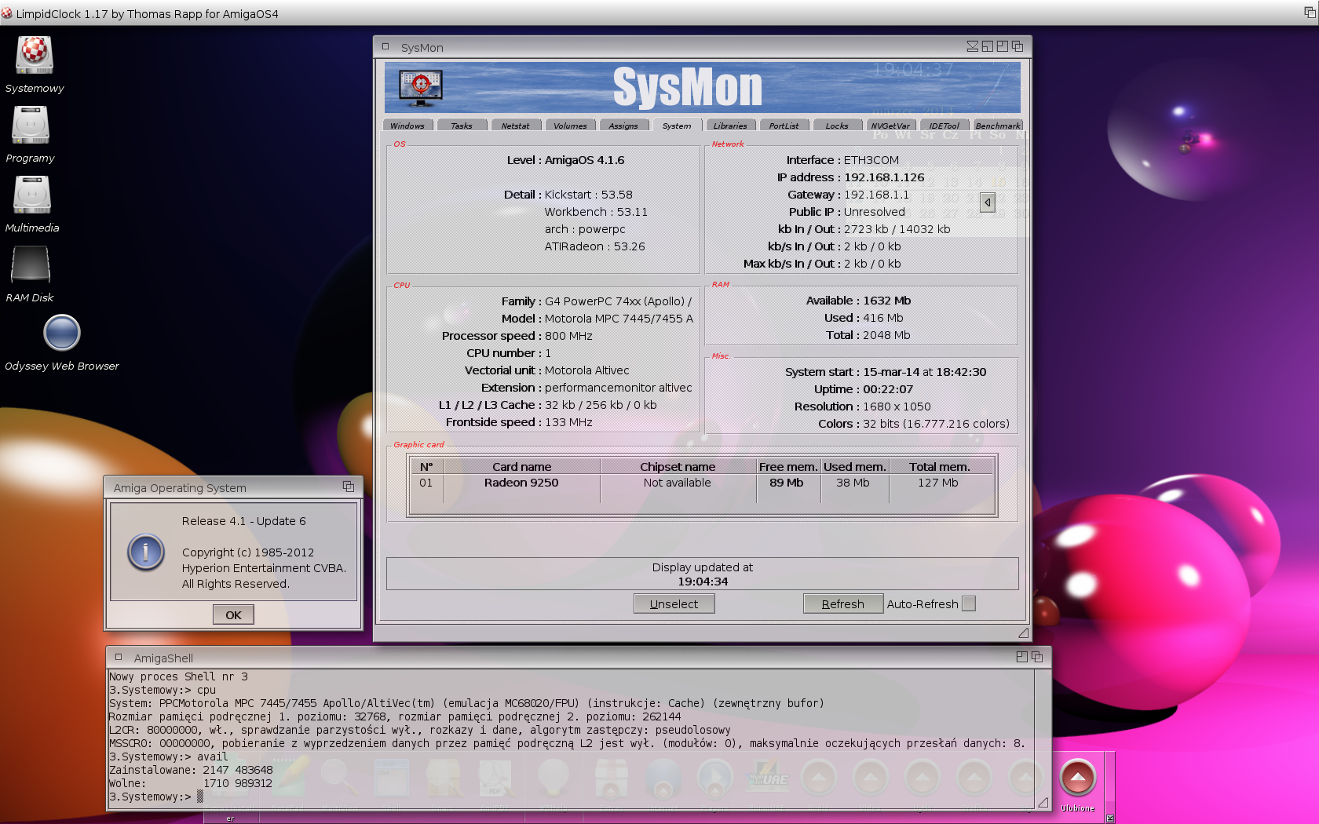Viewport: 1319px width, 824px height.
Task: Click the Workbench : 53.11 detail line
Action: pyautogui.click(x=596, y=212)
